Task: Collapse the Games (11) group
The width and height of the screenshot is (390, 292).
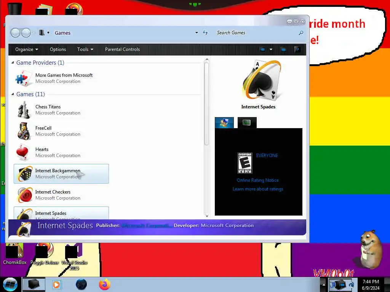Action: click(13, 94)
